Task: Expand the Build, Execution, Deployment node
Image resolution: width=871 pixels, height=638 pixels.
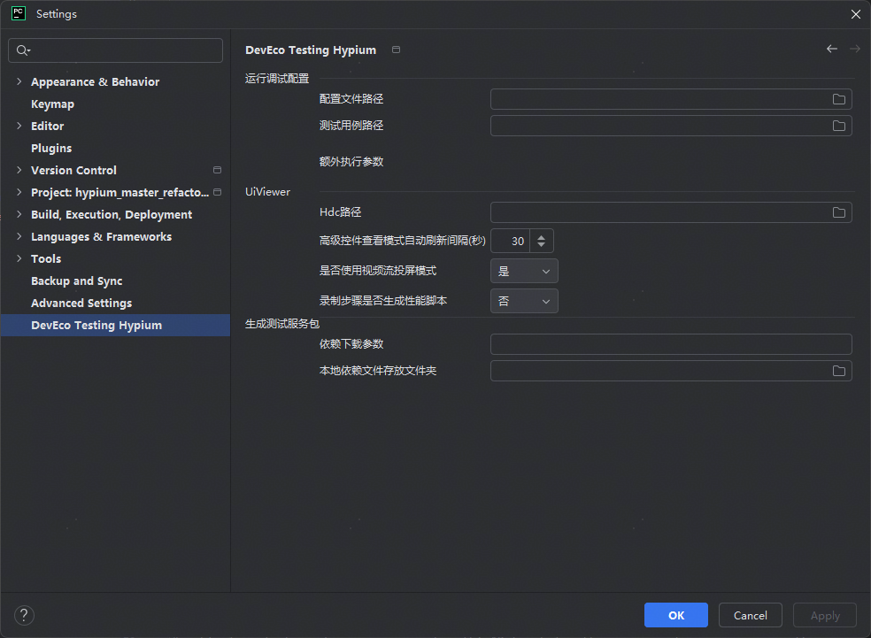Action: tap(19, 214)
